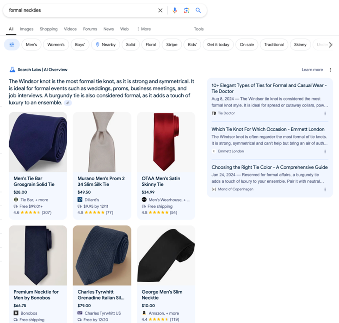Switch to the Shopping tab

[x=48, y=29]
